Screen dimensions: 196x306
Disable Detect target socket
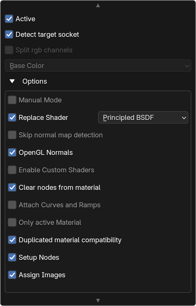point(9,34)
